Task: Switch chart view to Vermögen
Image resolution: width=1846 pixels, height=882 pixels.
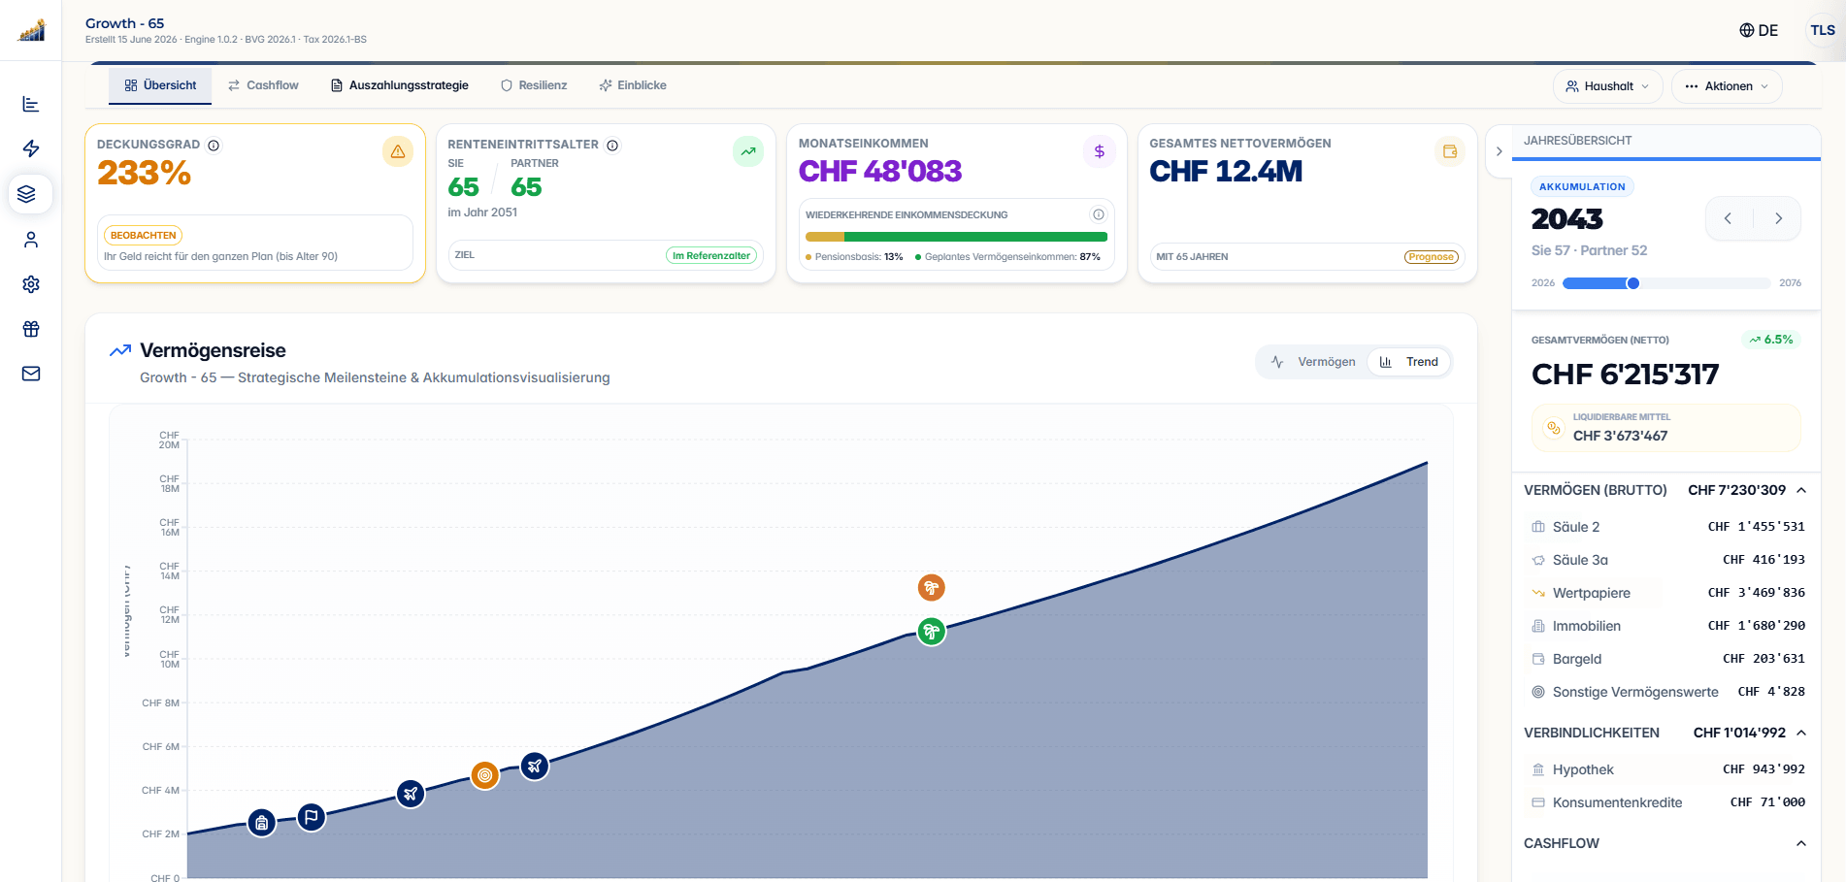Action: coord(1313,362)
